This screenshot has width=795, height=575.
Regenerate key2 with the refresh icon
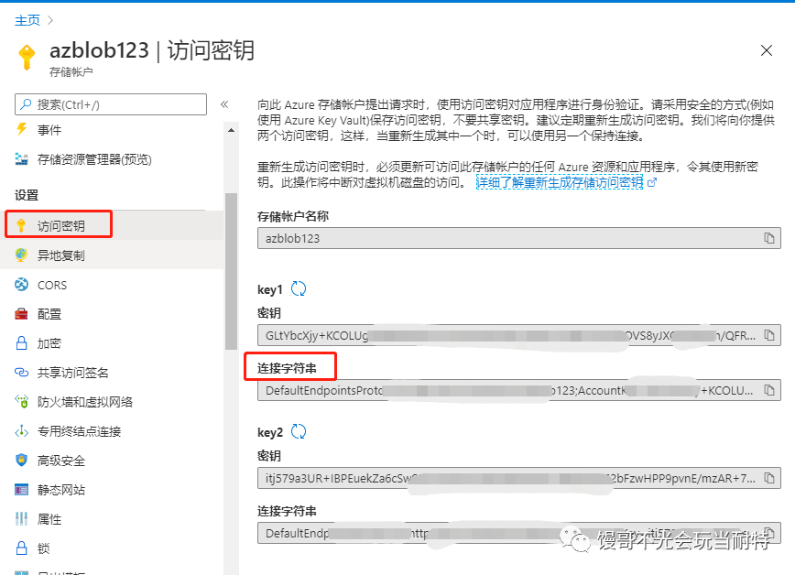point(299,431)
